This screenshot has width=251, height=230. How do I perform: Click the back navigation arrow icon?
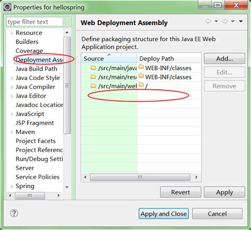tap(209, 21)
